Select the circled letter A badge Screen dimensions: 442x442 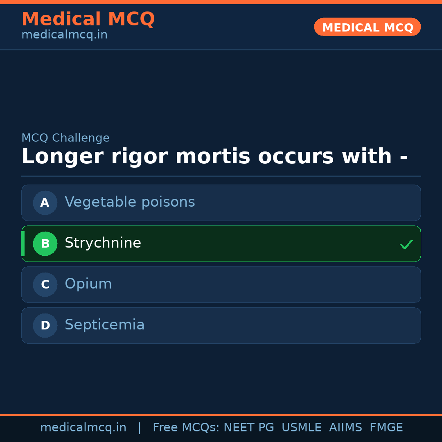[45, 203]
